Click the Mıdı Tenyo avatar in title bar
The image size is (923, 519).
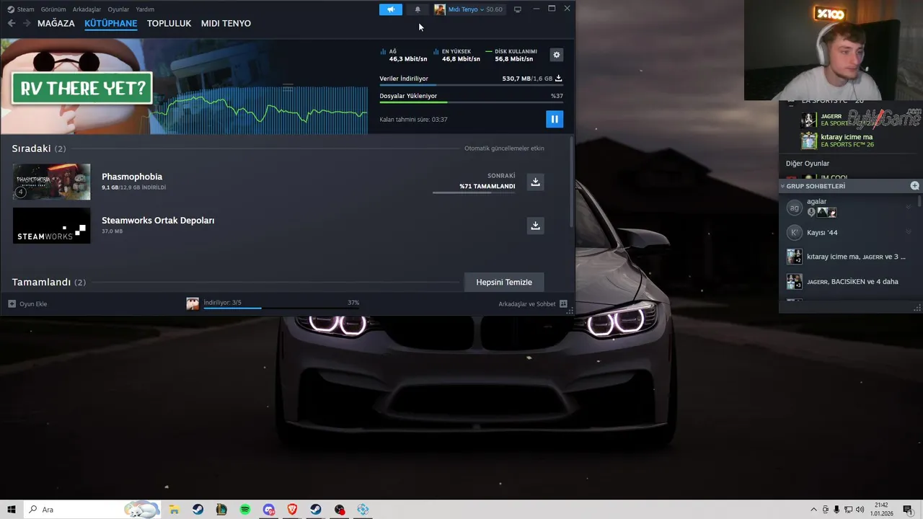[x=439, y=9]
